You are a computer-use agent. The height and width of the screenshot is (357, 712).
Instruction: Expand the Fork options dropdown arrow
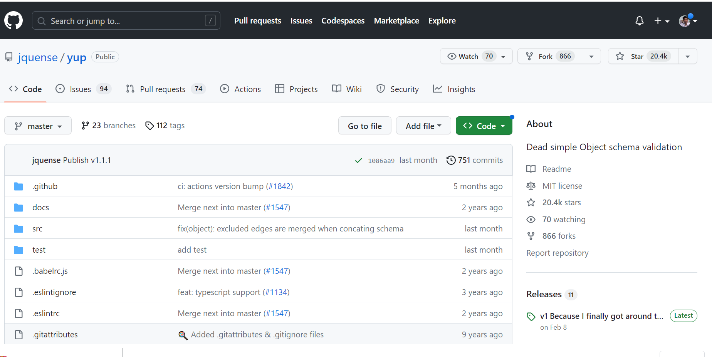pyautogui.click(x=591, y=56)
